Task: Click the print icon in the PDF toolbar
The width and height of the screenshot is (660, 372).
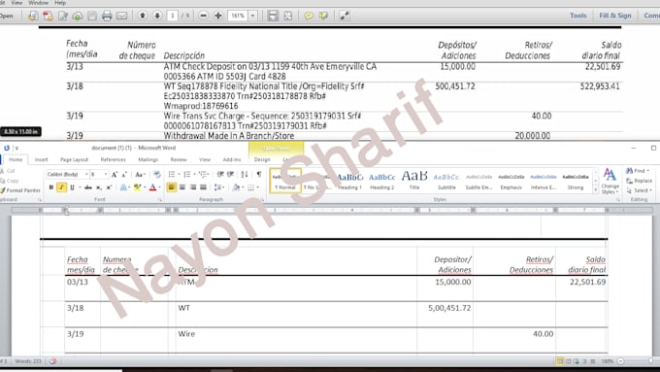Action: [x=107, y=16]
